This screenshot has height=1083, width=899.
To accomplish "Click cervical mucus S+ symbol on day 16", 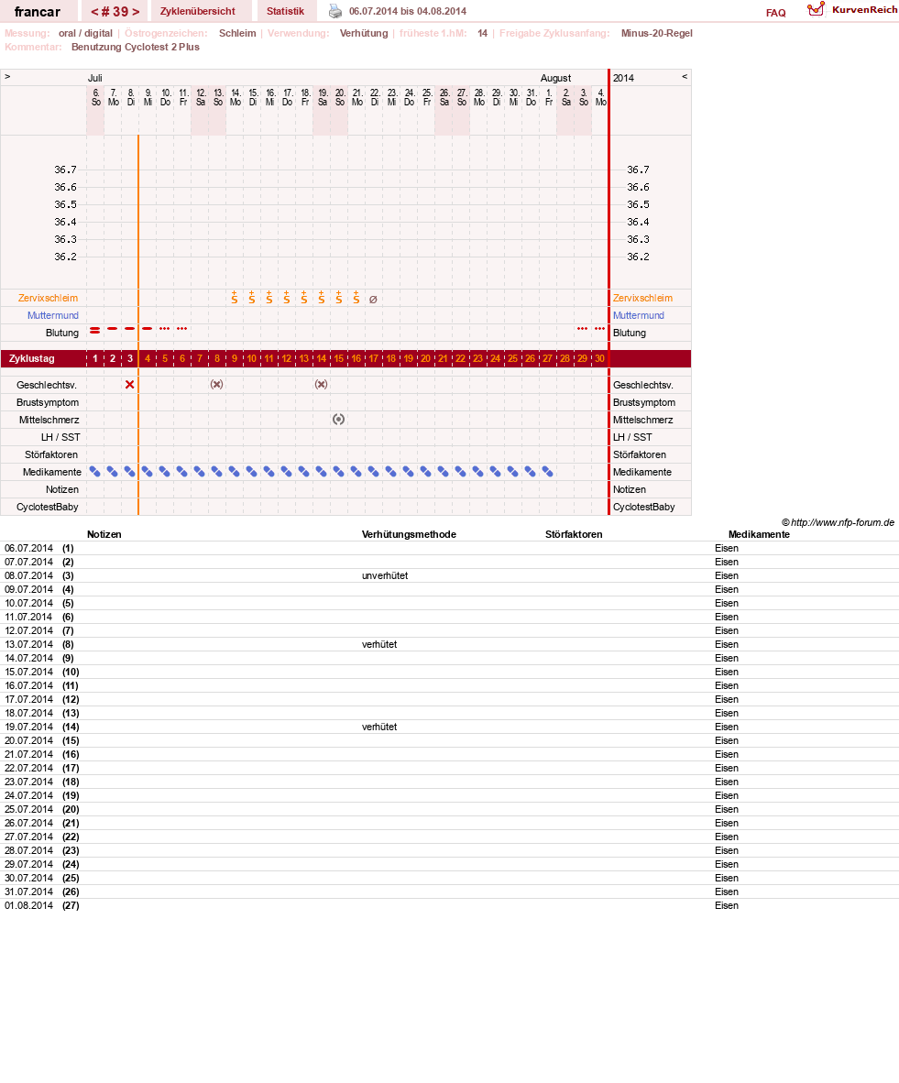I will (356, 298).
